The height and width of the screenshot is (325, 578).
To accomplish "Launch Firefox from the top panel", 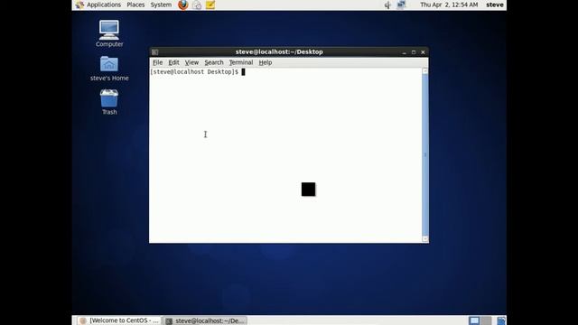I will (x=182, y=5).
